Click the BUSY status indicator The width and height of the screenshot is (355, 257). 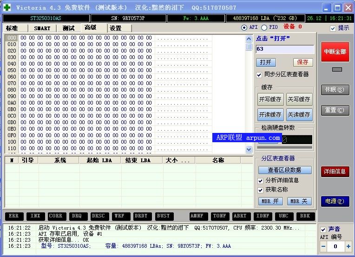click(164, 216)
